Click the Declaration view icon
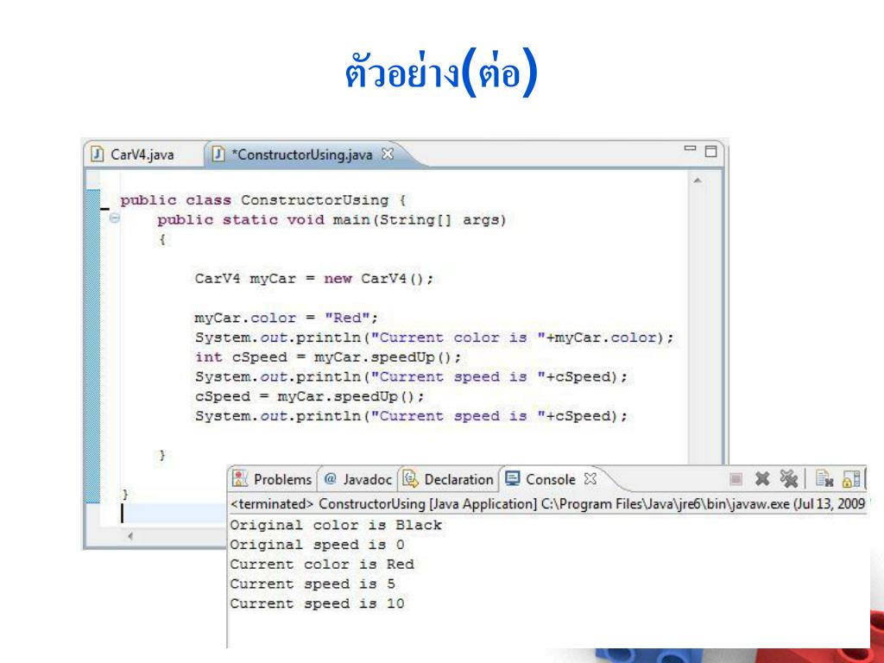The image size is (884, 663). tap(410, 478)
